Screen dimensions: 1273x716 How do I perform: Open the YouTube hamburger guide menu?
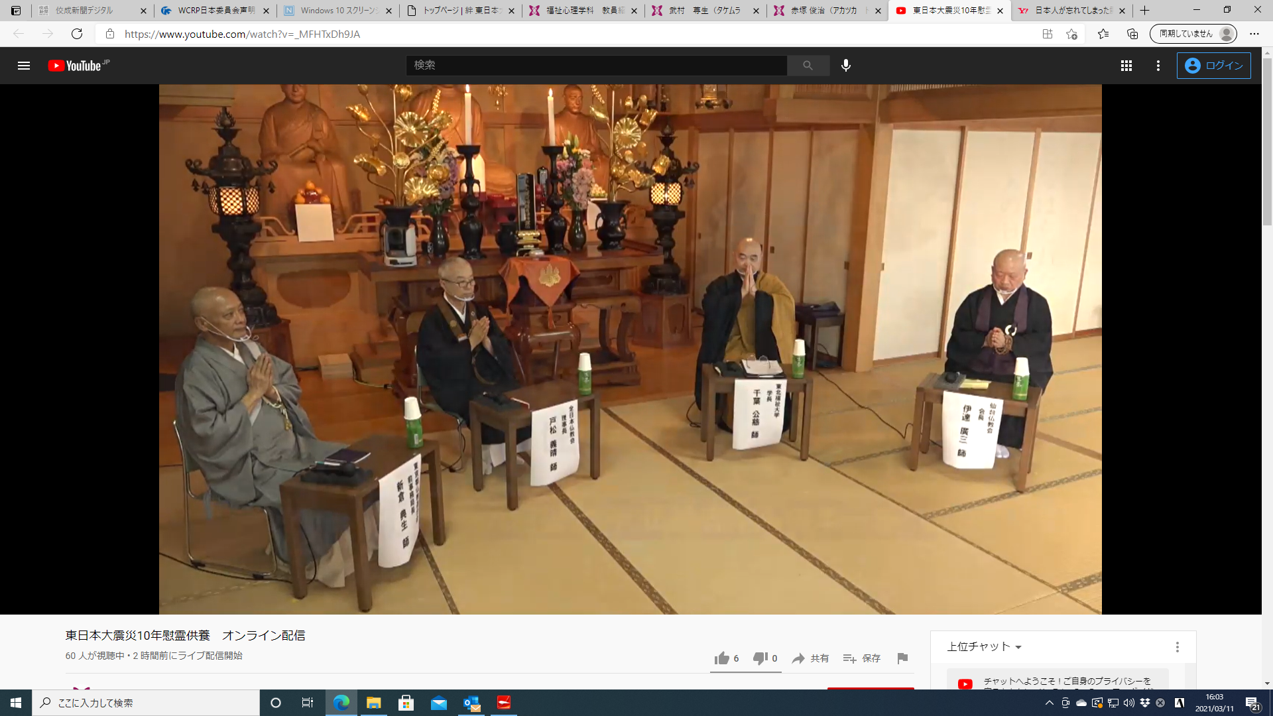tap(24, 66)
